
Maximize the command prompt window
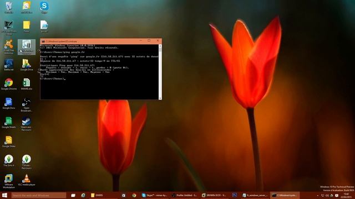pyautogui.click(x=149, y=40)
